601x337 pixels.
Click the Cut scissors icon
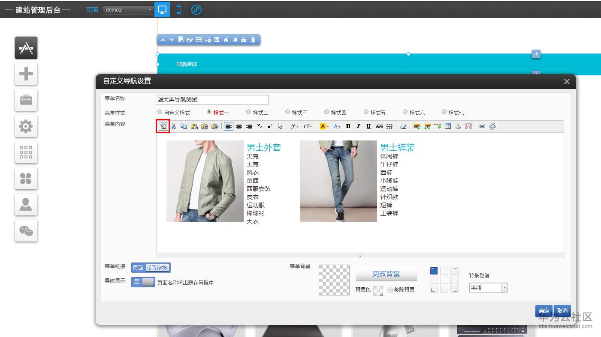tap(174, 126)
